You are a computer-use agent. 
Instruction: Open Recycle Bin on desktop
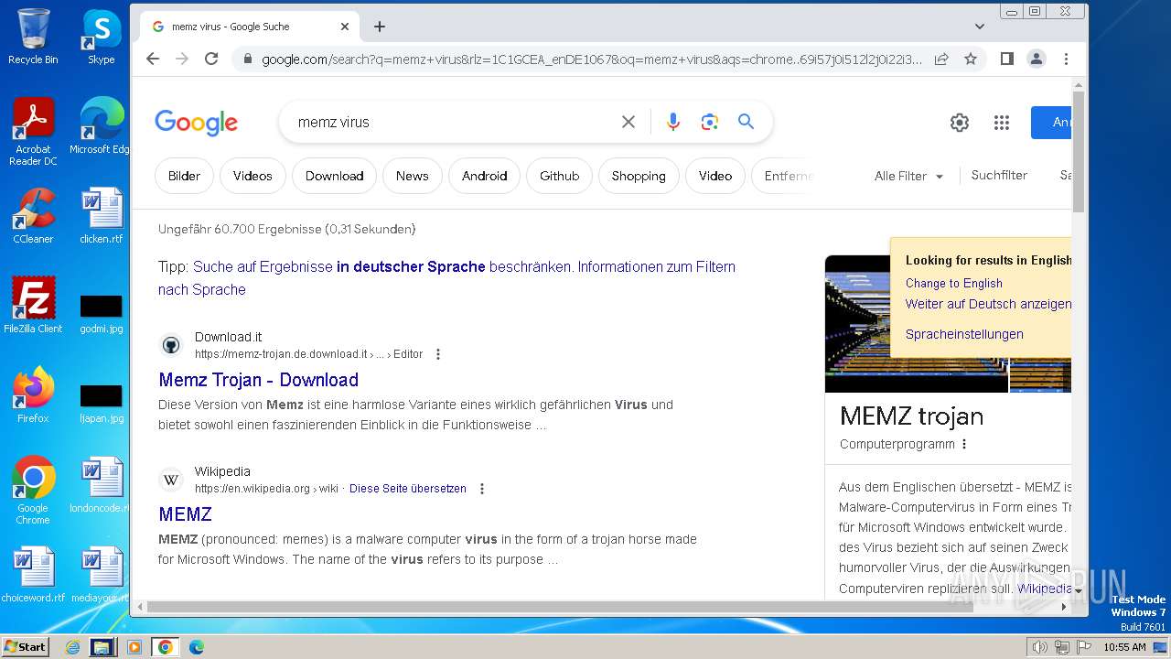point(33,36)
